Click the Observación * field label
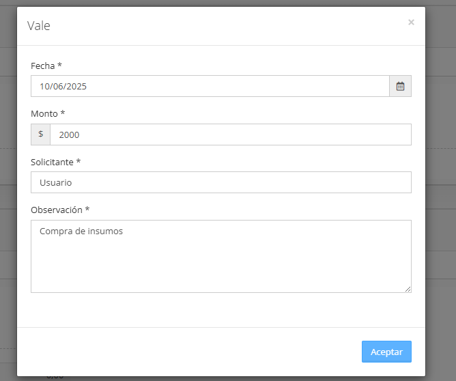 tap(60, 210)
